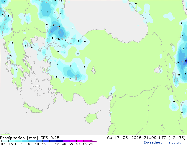Screen dimensions: 187x145
Task: Click the legend label '35'
Action: pos(71,144)
